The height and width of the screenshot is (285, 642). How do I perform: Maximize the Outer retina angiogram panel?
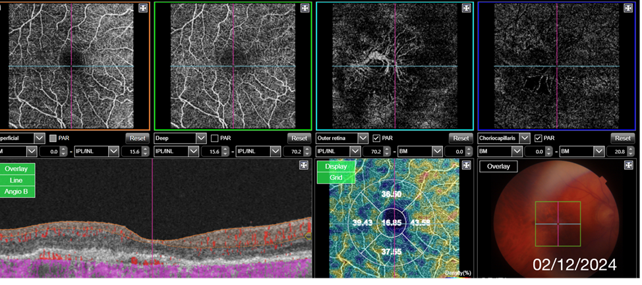467,8
